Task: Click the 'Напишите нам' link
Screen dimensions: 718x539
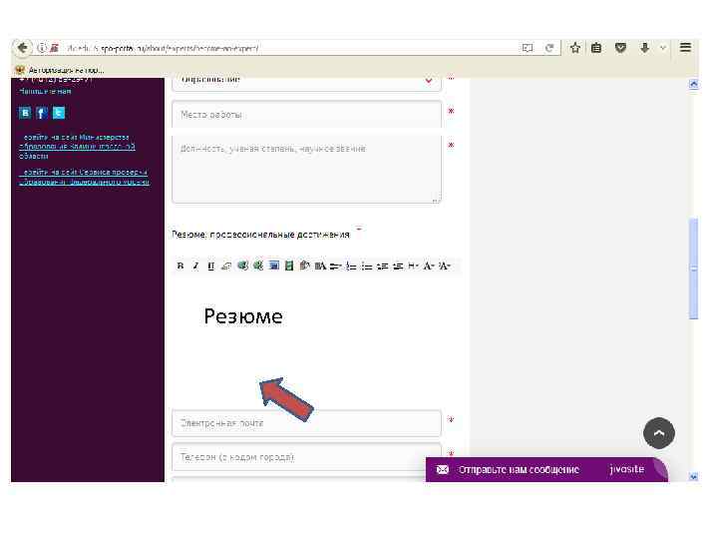Action: [45, 92]
